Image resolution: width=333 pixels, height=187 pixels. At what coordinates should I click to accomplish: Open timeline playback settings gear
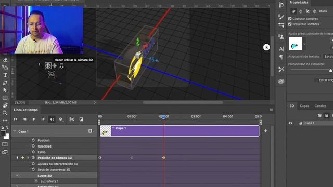coord(61,119)
